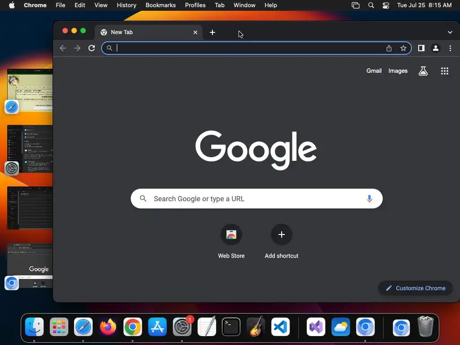Launch GarageBand from the Dock
460x345 pixels.
(256, 327)
